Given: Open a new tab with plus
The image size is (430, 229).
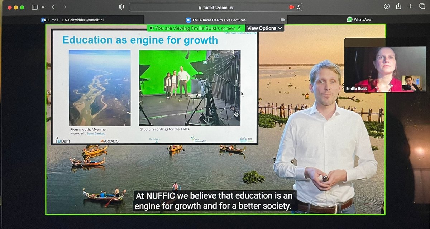Looking at the screenshot, I should coord(411,6).
